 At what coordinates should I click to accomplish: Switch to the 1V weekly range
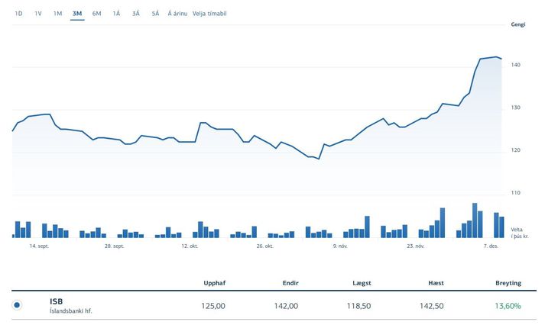(38, 14)
